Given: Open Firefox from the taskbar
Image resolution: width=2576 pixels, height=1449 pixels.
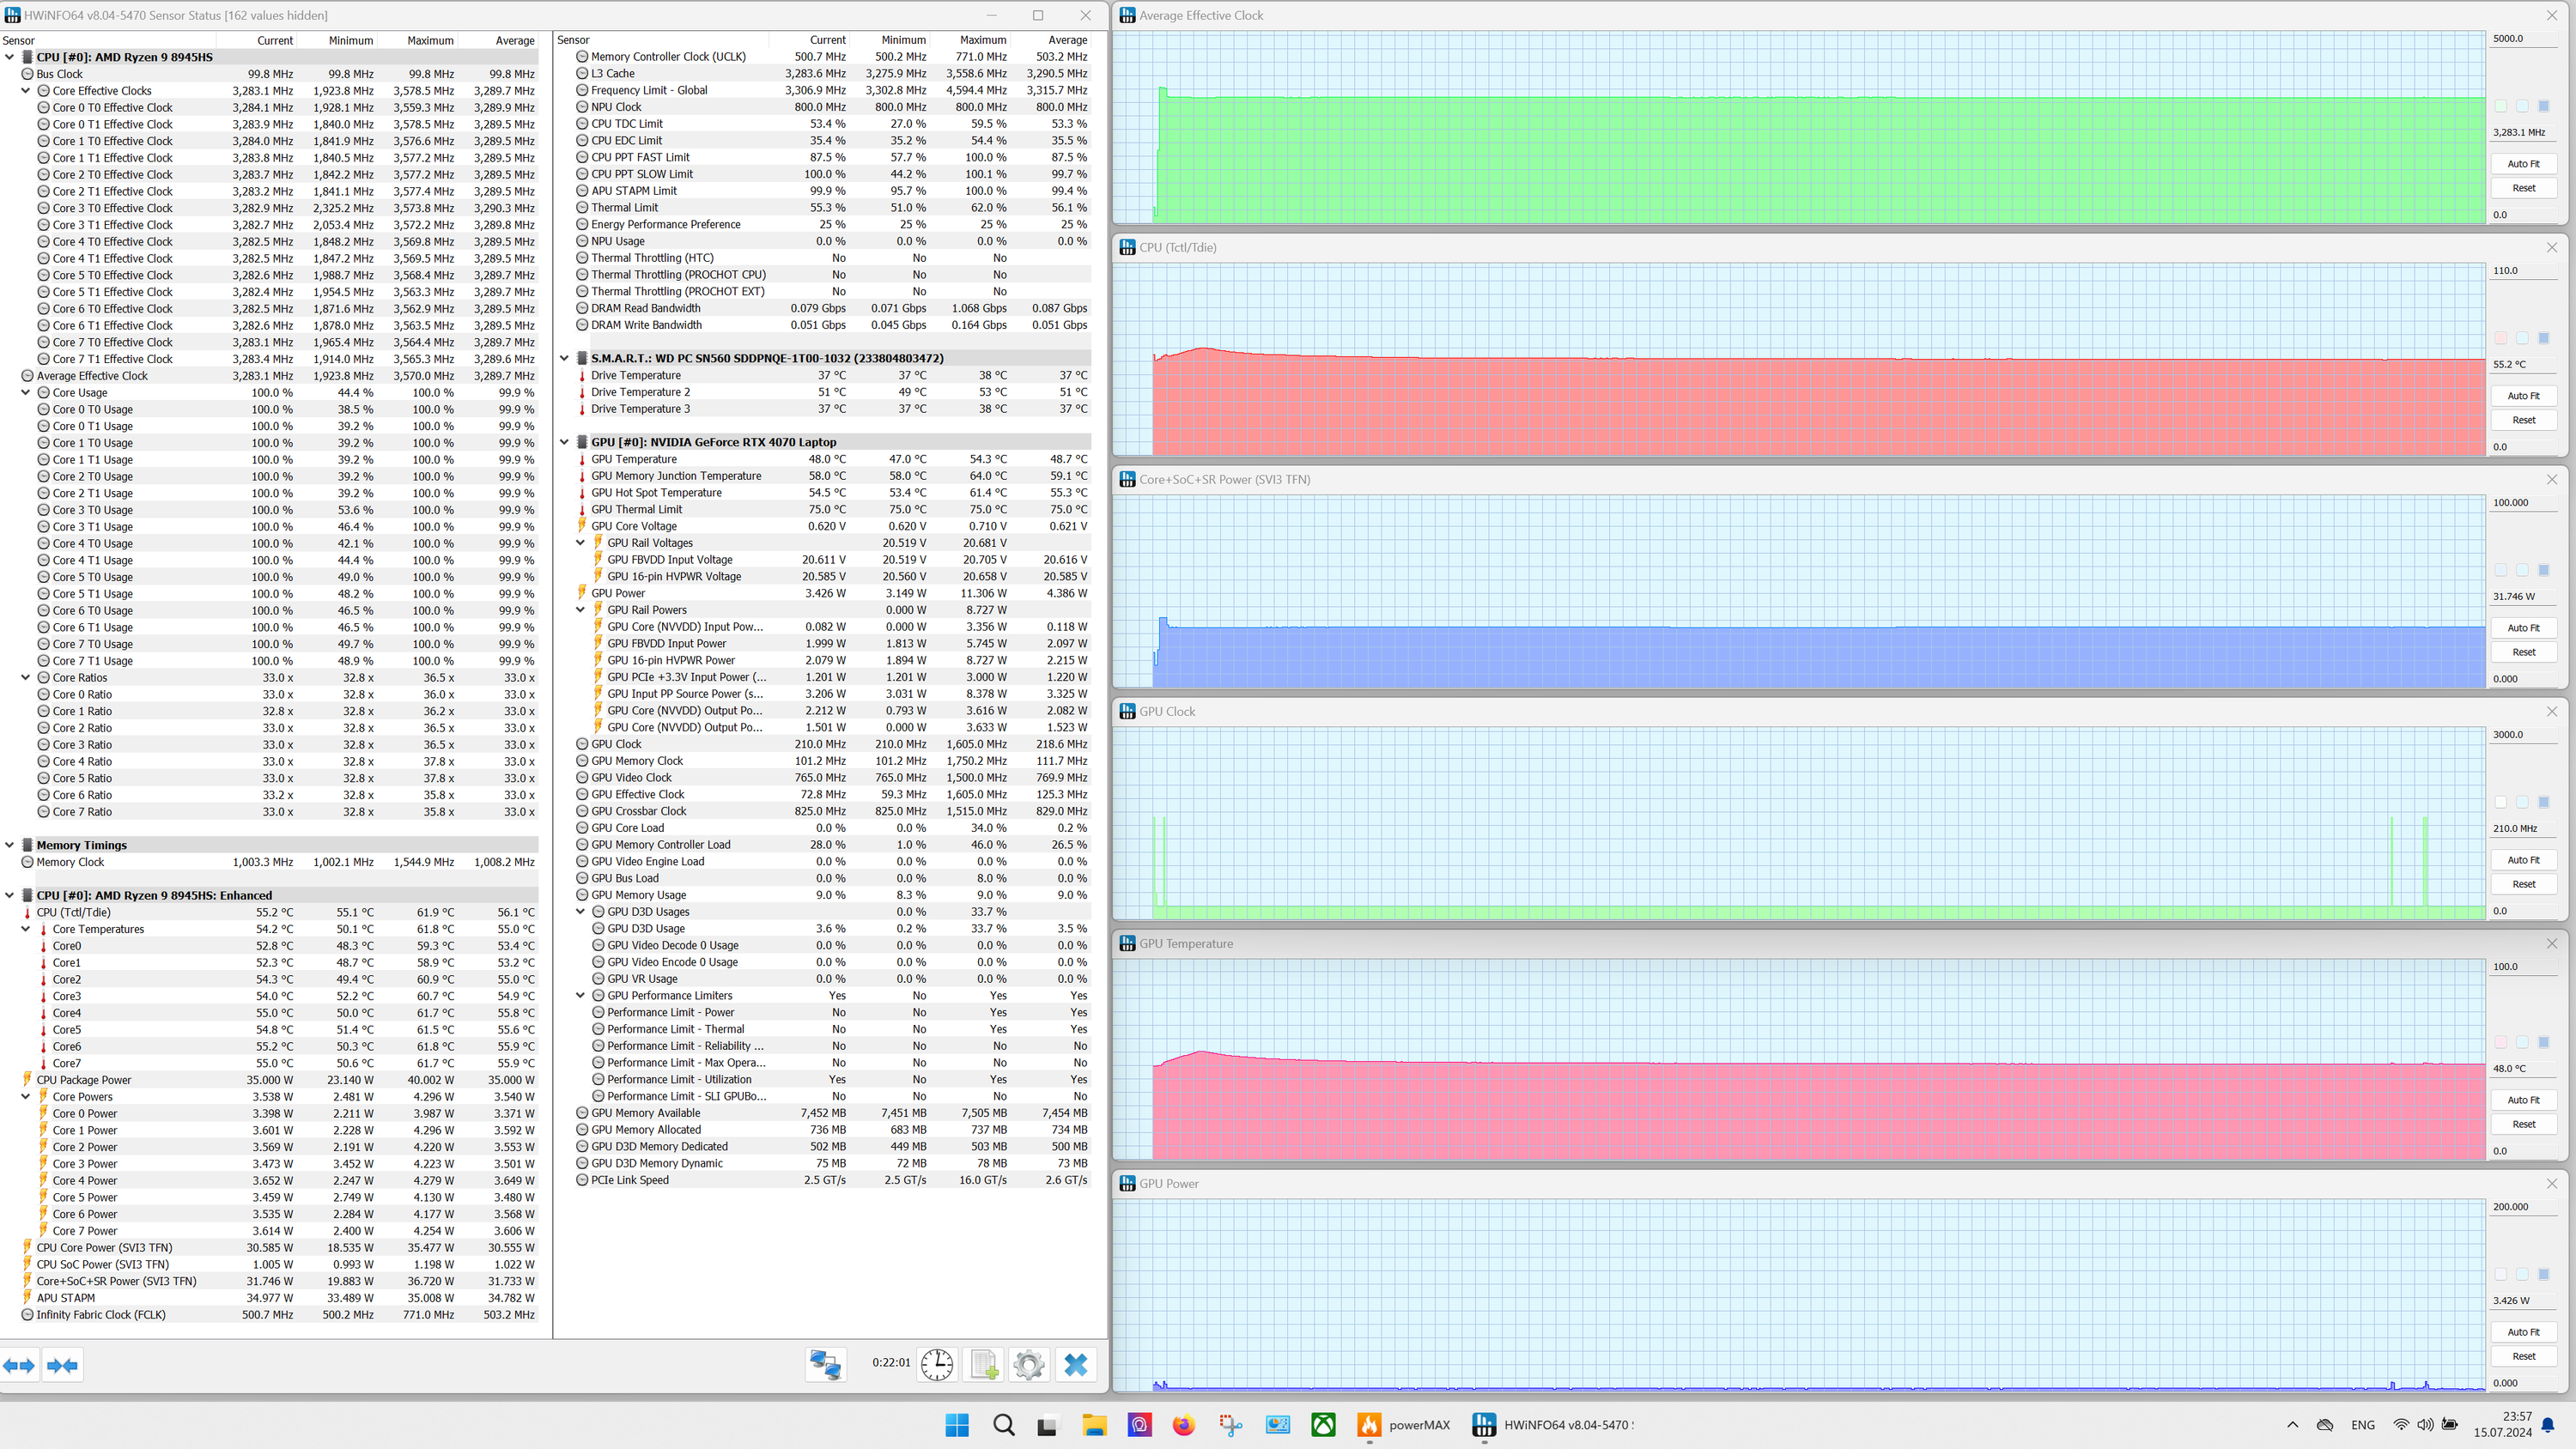Looking at the screenshot, I should click(x=1184, y=1425).
